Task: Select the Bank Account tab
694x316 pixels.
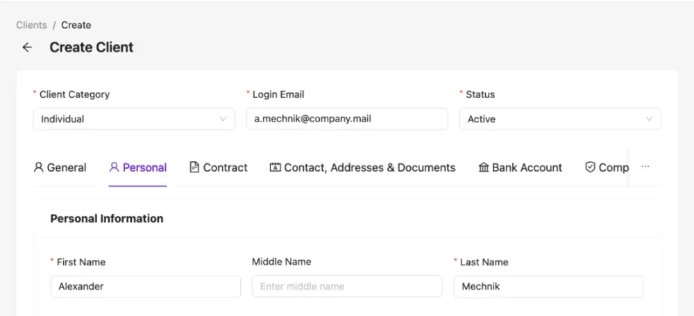Action: (x=527, y=167)
